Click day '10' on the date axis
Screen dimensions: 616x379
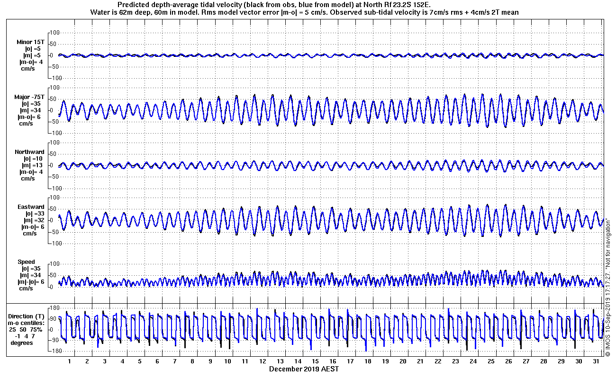[x=227, y=361]
